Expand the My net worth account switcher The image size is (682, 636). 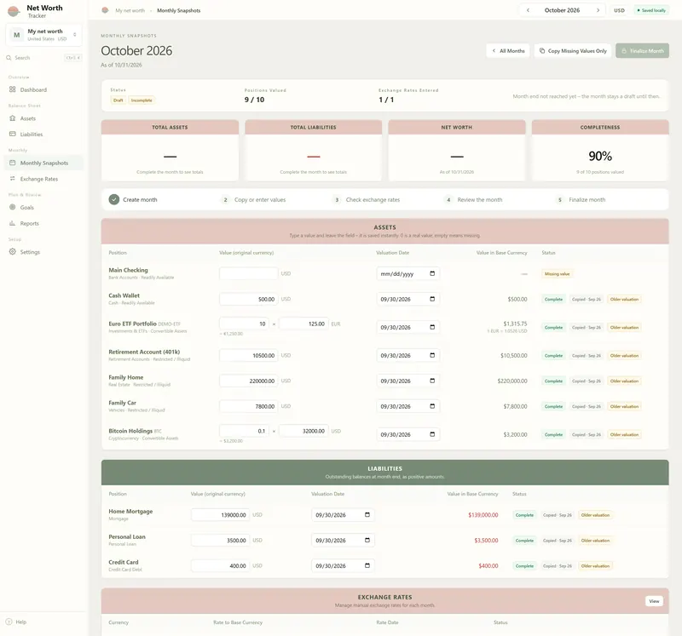(44, 35)
